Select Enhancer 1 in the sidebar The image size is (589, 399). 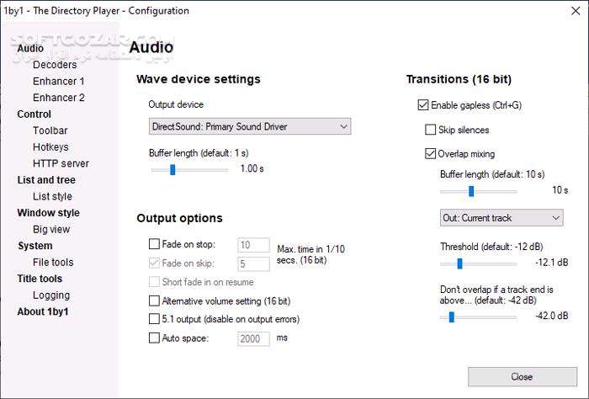tap(58, 82)
